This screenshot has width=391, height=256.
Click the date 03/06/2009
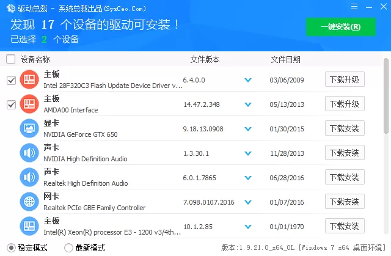287,80
